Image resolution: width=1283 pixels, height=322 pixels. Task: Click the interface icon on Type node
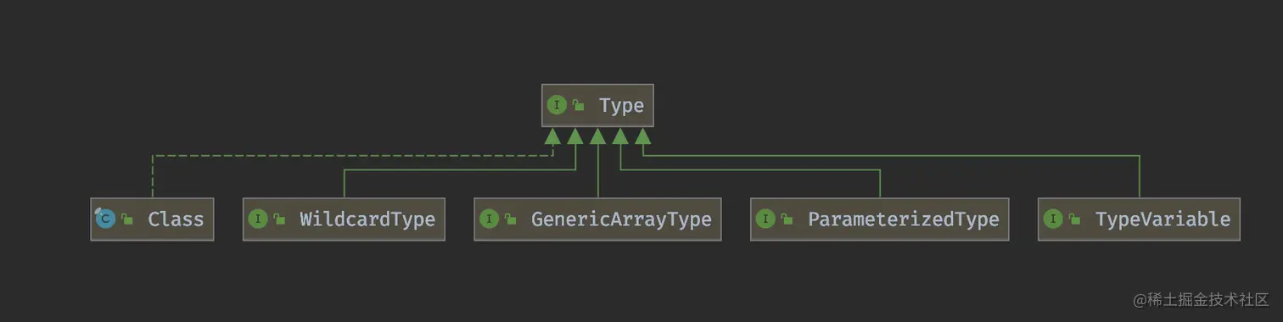coord(557,105)
